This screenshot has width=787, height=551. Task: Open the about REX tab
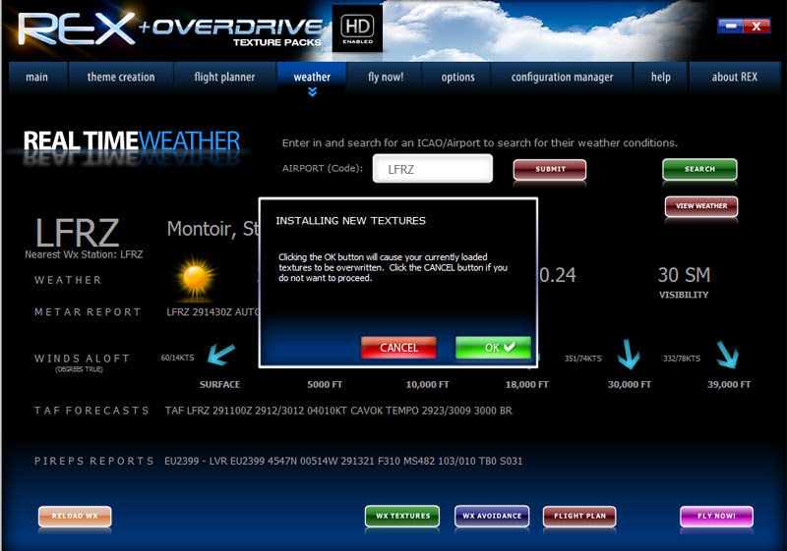[x=734, y=78]
